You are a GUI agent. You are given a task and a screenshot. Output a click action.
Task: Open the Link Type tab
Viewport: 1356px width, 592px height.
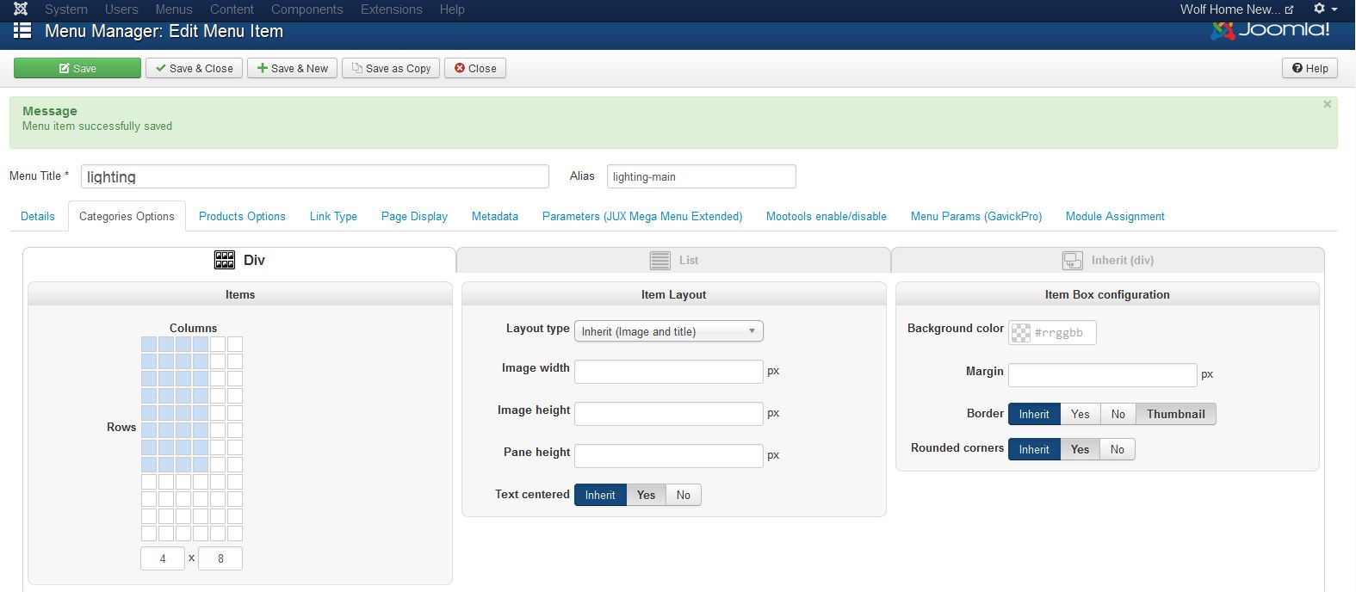[333, 216]
